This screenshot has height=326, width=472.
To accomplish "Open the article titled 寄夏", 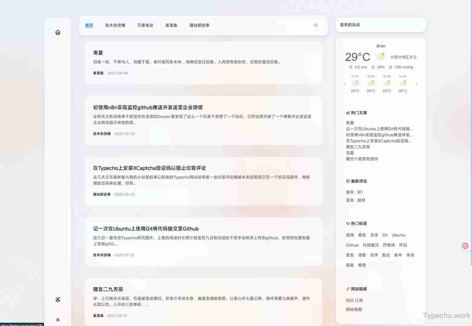I will pyautogui.click(x=98, y=53).
